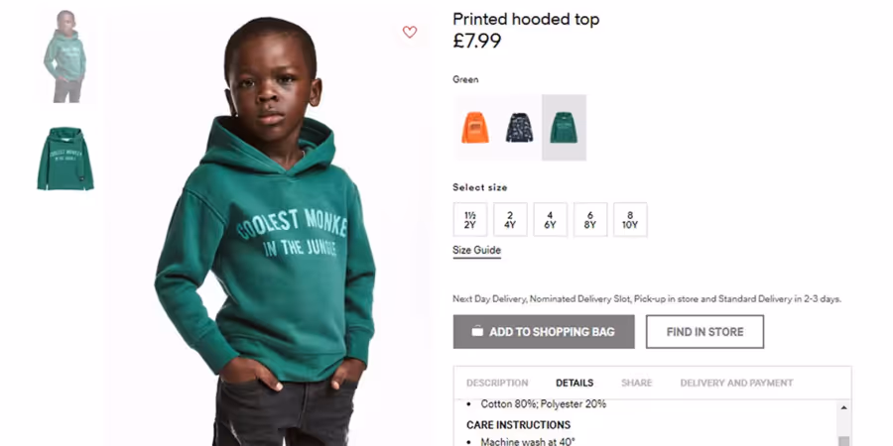Select the model photo thumbnail
Screen dimensions: 893x446
coord(66,56)
